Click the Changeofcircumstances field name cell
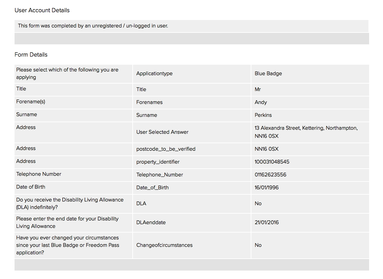 (164, 245)
